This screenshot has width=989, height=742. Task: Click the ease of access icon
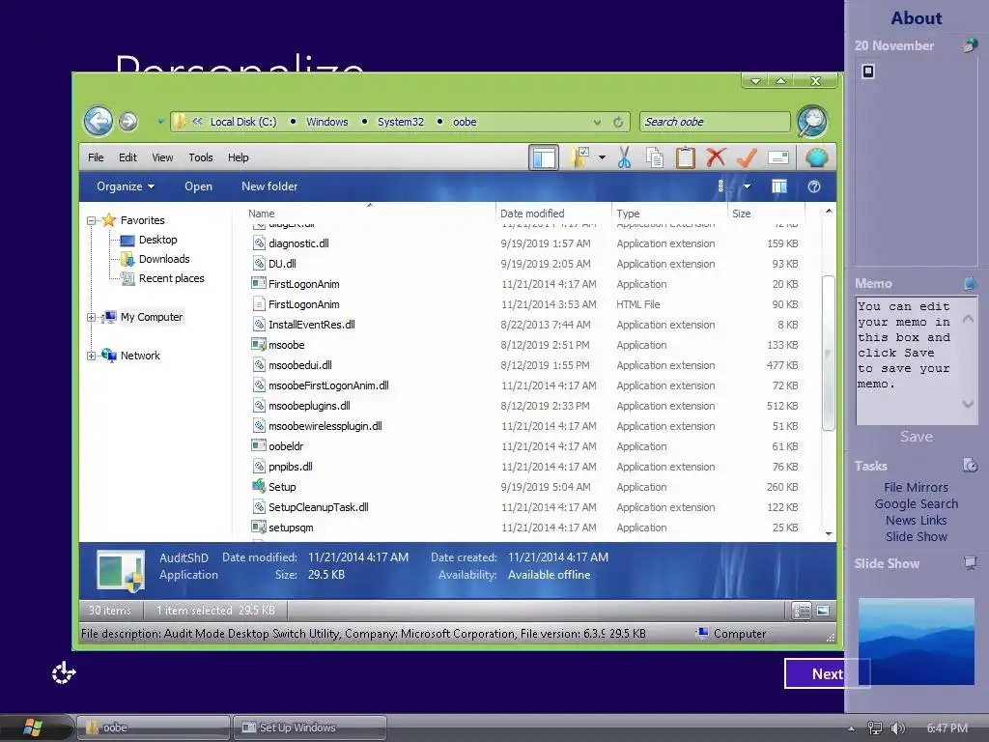[x=63, y=673]
